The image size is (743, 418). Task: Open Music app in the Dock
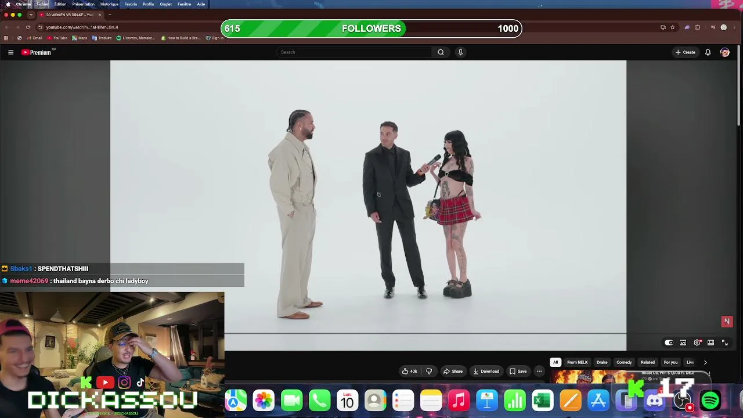point(459,401)
